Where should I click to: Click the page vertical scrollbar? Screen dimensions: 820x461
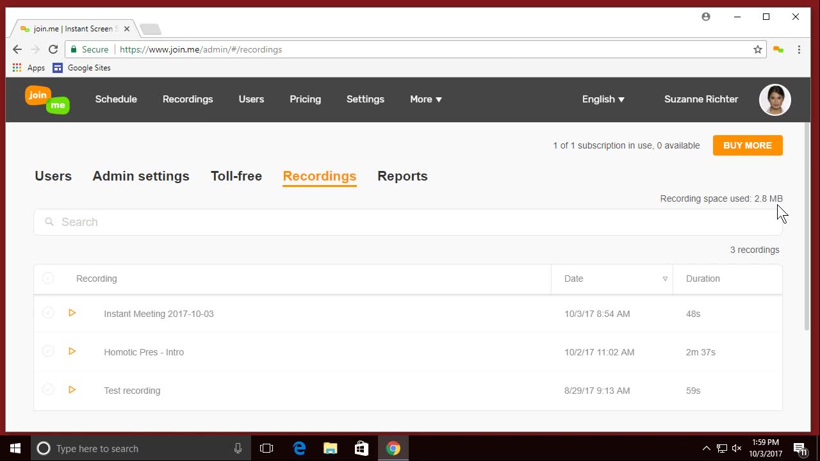807,226
